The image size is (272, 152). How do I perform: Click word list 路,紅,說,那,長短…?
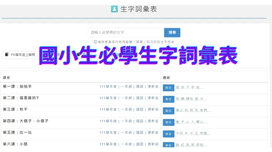click(x=192, y=145)
